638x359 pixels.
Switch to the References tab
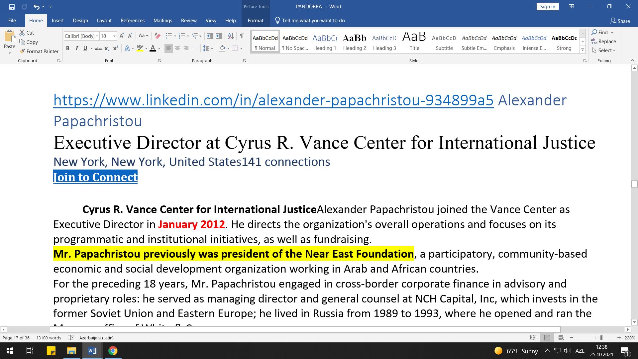[132, 21]
